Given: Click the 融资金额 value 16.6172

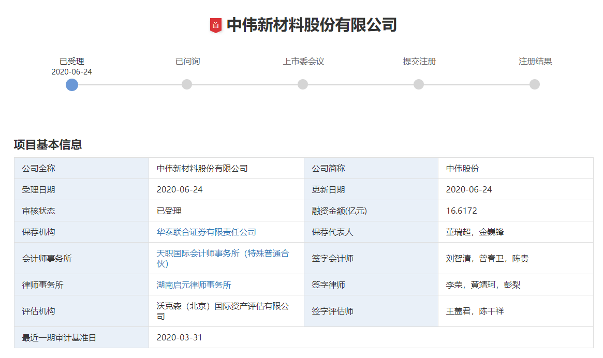Looking at the screenshot, I should pos(461,211).
